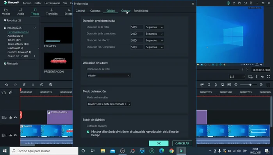The height and width of the screenshot is (155, 273).
Task: Open the Editar menu
Action: [38, 3]
